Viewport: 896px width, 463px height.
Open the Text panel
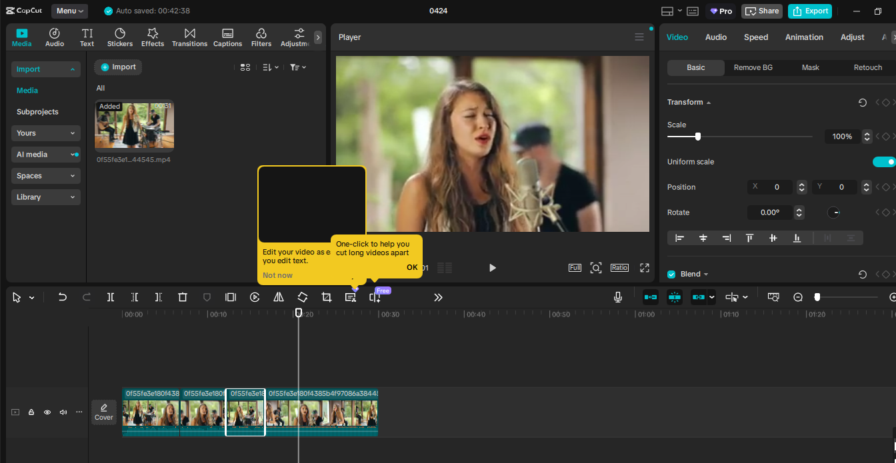pos(87,37)
